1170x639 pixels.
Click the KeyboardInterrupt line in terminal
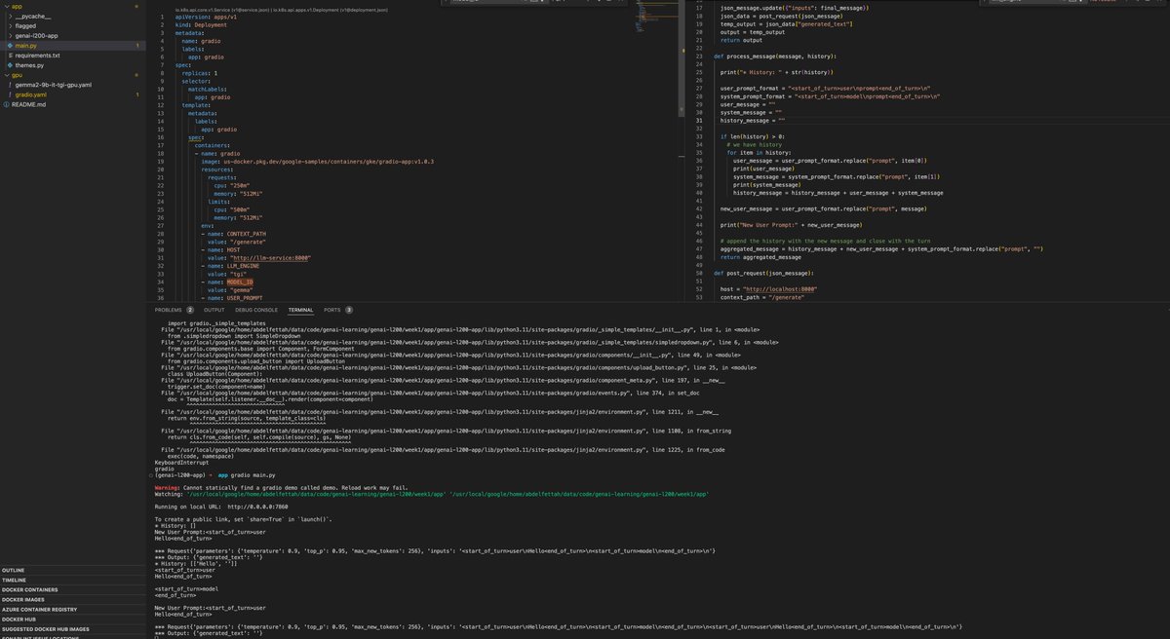[180, 463]
